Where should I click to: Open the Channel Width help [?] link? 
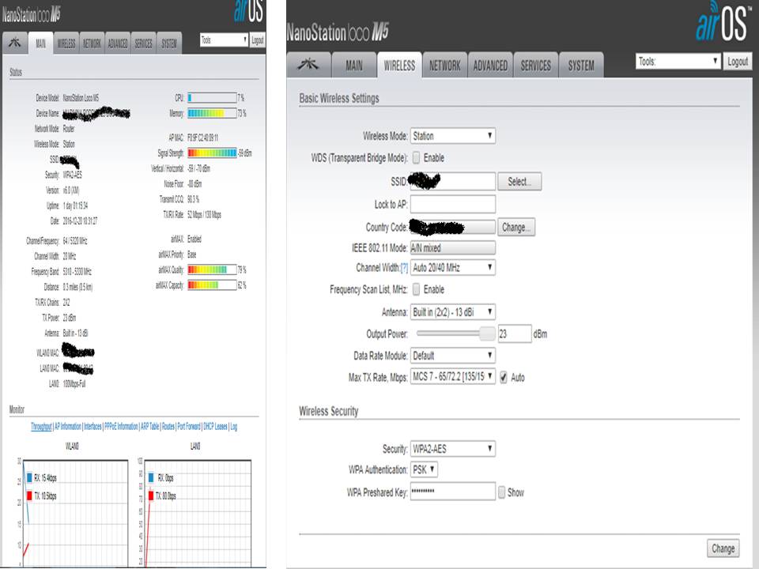tap(404, 268)
